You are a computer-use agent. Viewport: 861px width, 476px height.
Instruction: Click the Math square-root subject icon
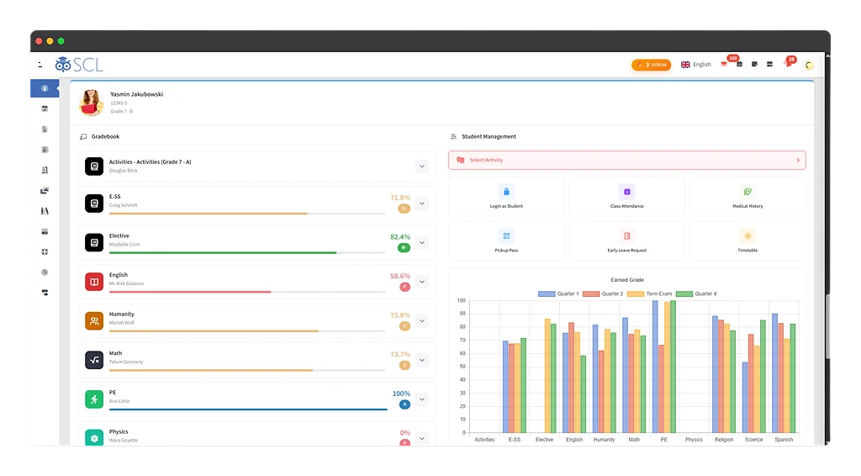pyautogui.click(x=94, y=360)
